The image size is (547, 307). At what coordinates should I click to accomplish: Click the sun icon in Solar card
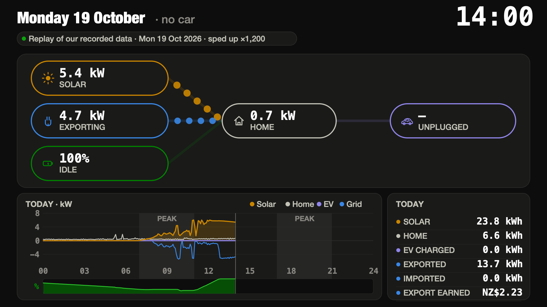(x=48, y=78)
